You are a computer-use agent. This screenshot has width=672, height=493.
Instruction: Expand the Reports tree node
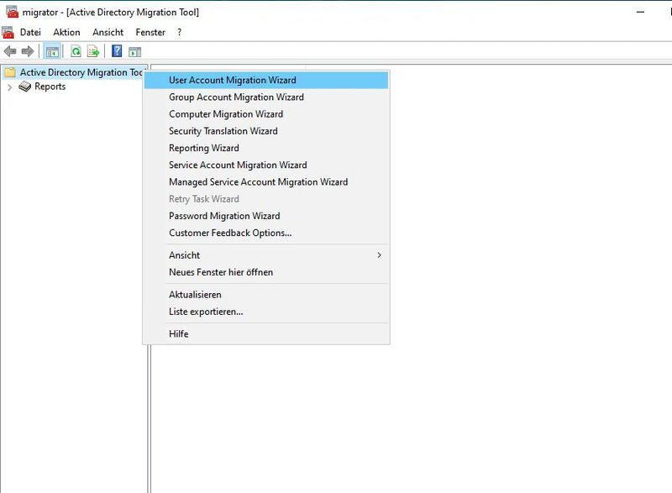(8, 87)
